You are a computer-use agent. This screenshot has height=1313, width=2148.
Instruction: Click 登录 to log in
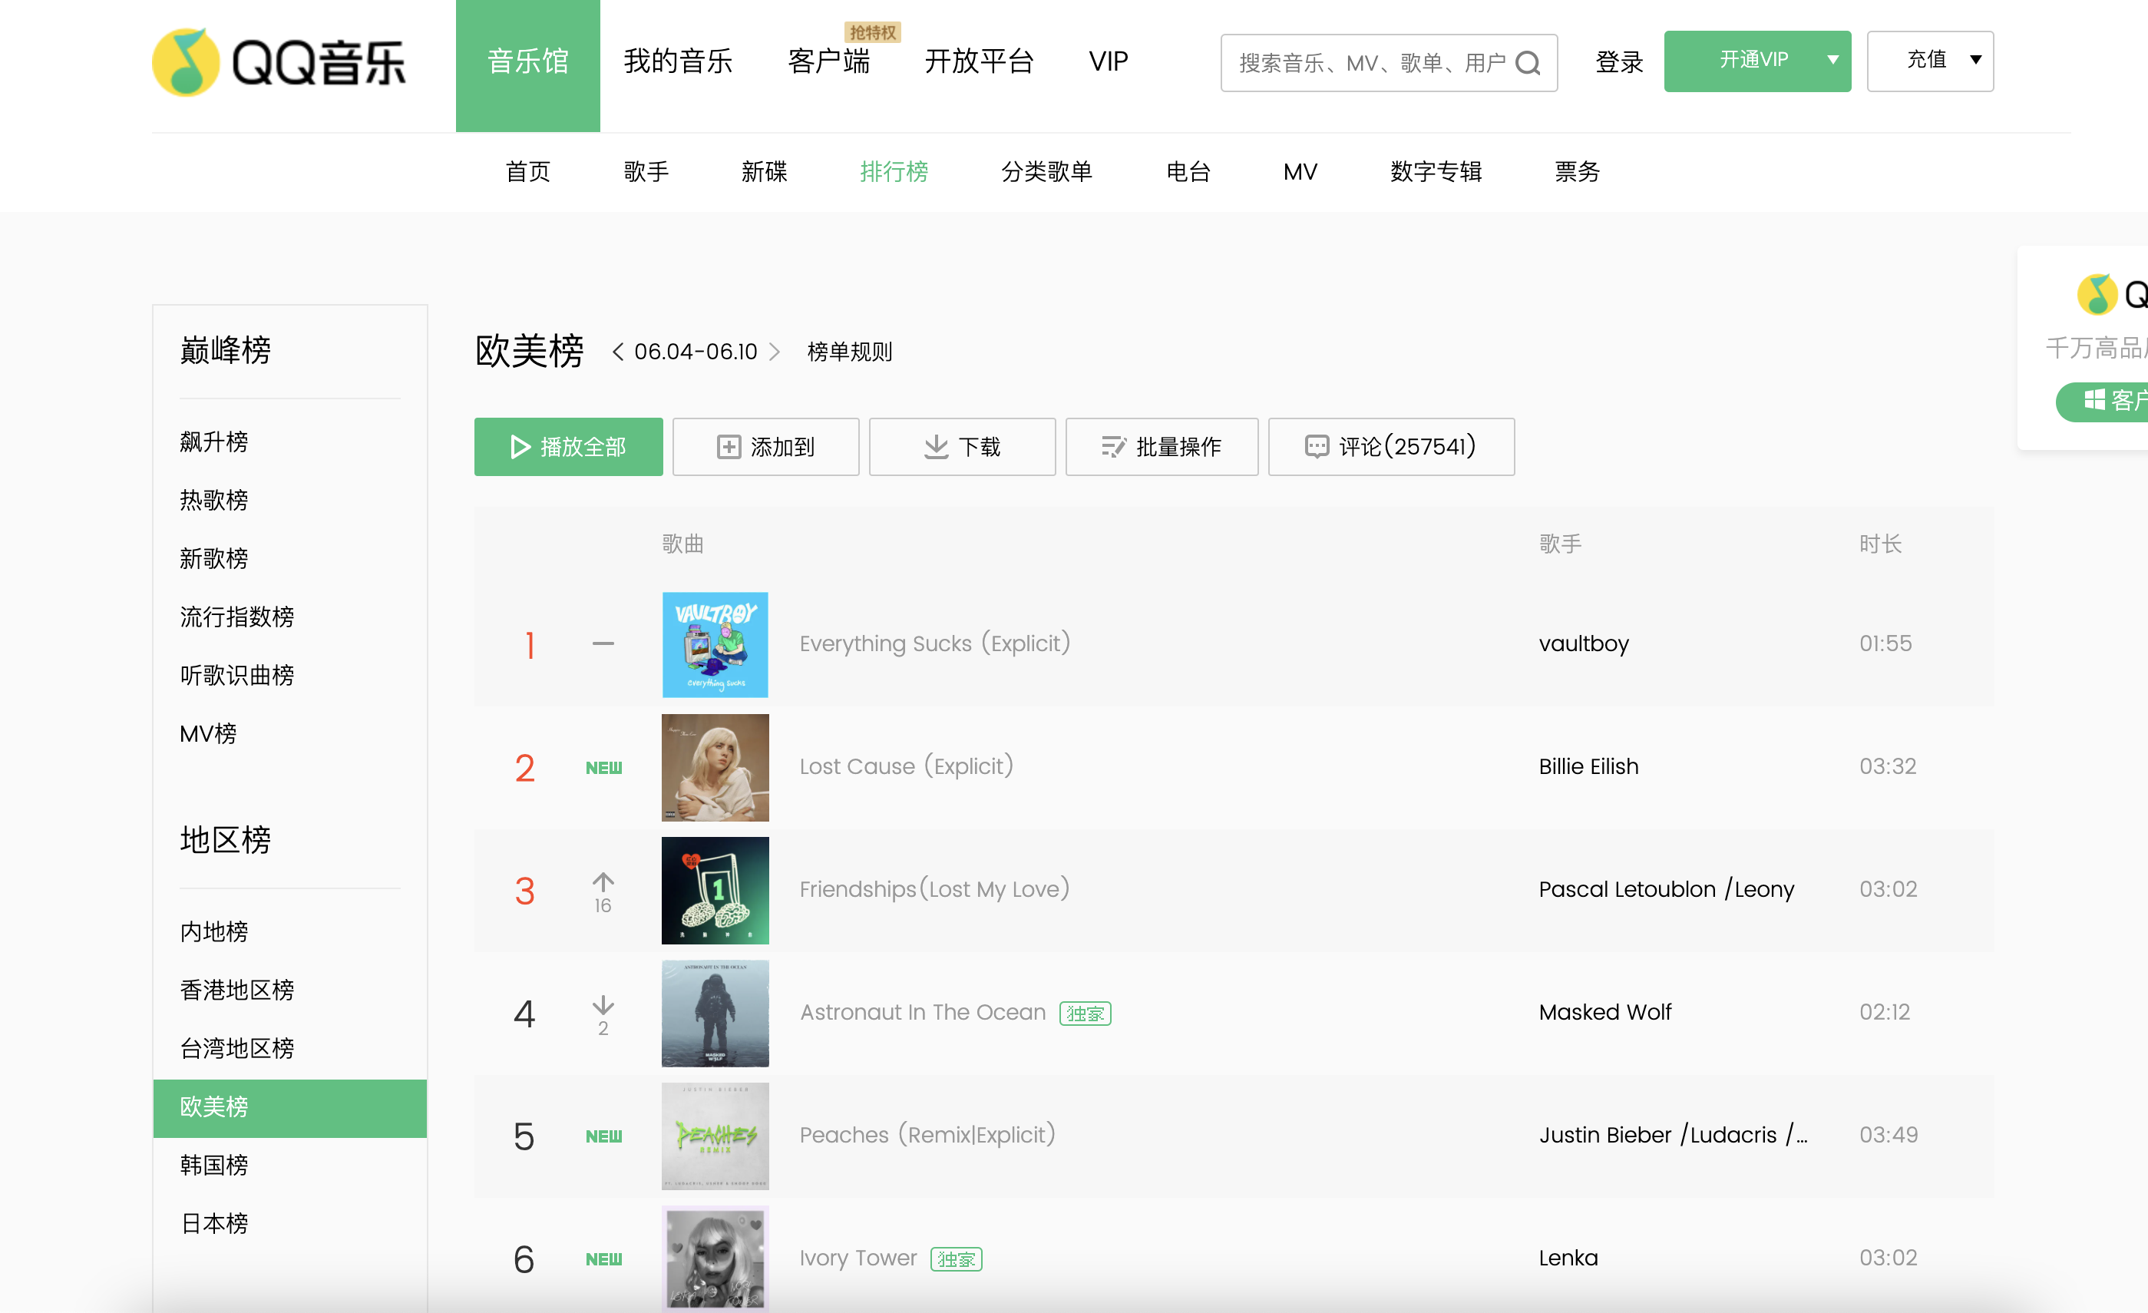point(1619,62)
